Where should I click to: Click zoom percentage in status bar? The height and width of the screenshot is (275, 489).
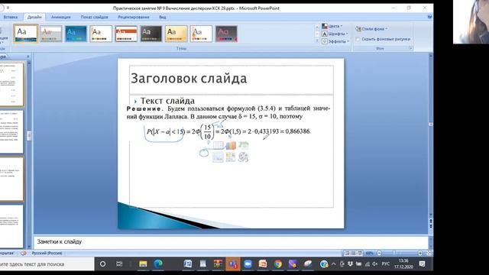(370, 253)
